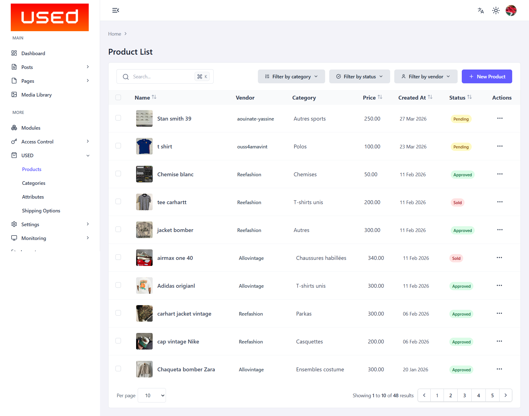Check the tee carhartt row checkbox
The height and width of the screenshot is (416, 529).
[118, 201]
